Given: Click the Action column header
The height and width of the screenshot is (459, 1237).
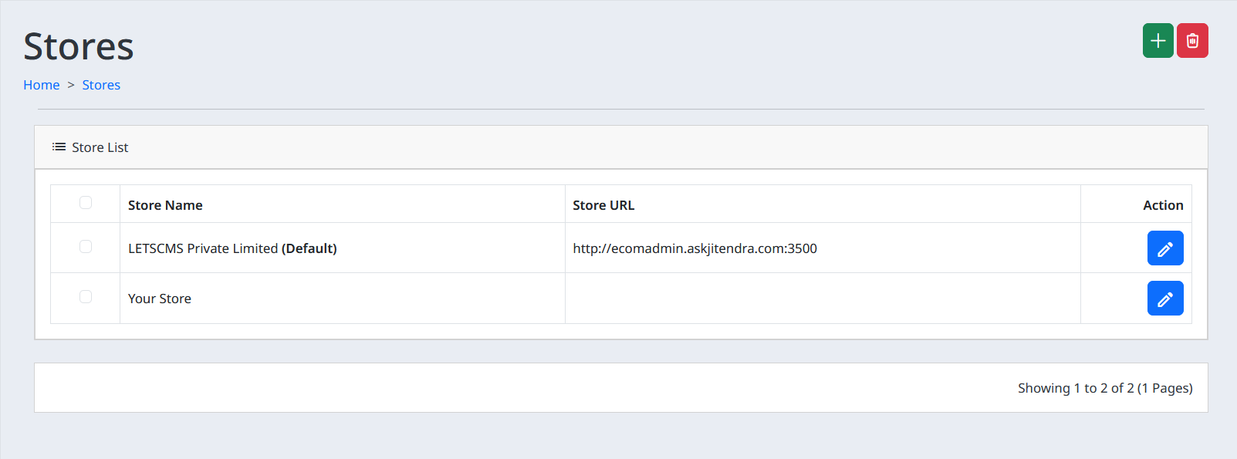Looking at the screenshot, I should coord(1163,205).
